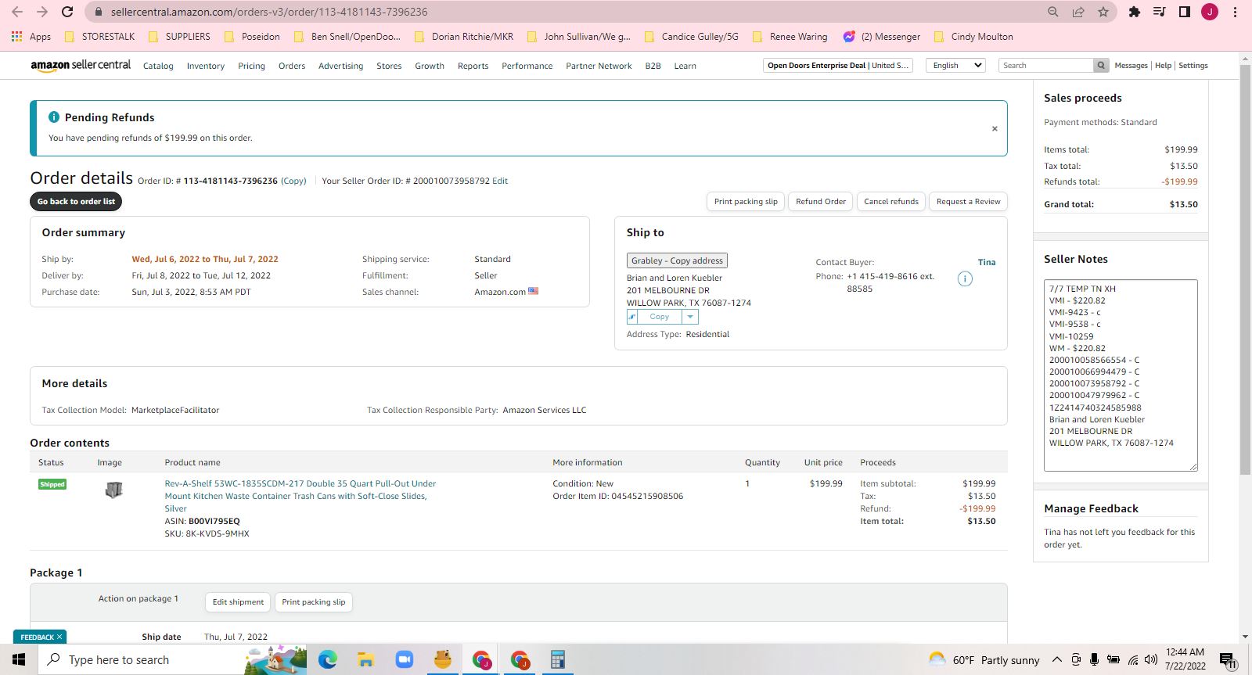Open the Reports menu
Screen dimensions: 1252x675
click(473, 66)
